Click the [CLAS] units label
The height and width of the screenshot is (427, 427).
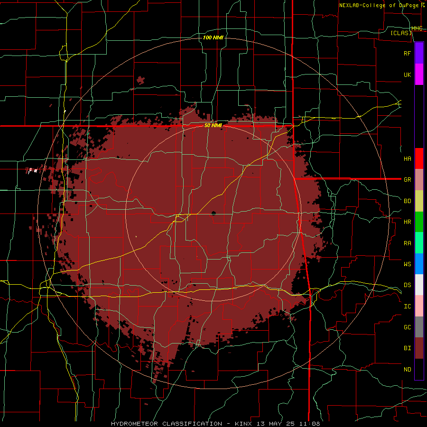click(x=401, y=33)
